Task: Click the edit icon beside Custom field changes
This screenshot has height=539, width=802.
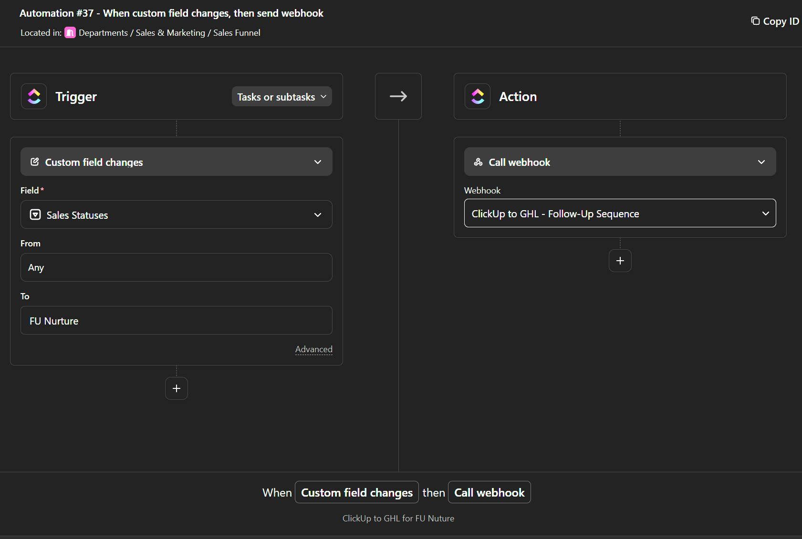Action: [x=35, y=162]
